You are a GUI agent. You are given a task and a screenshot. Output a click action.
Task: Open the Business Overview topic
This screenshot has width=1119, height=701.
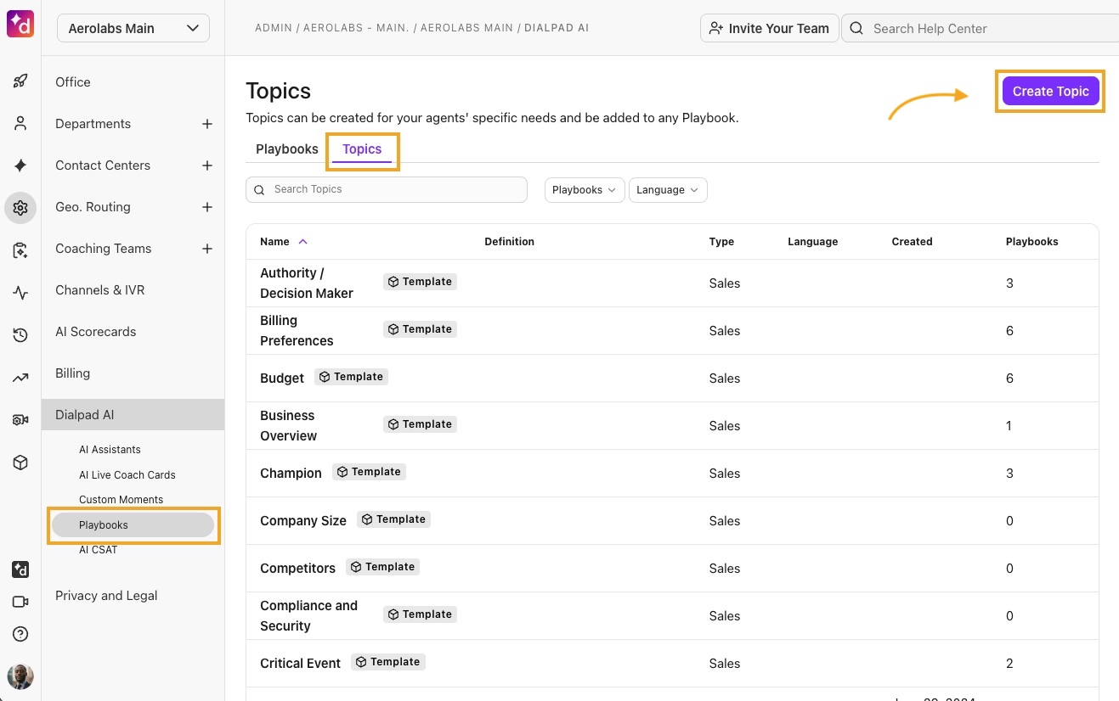[288, 426]
